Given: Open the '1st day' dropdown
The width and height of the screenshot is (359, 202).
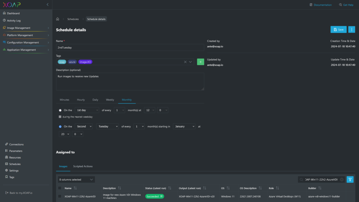Looking at the screenshot, I should pos(87,110).
